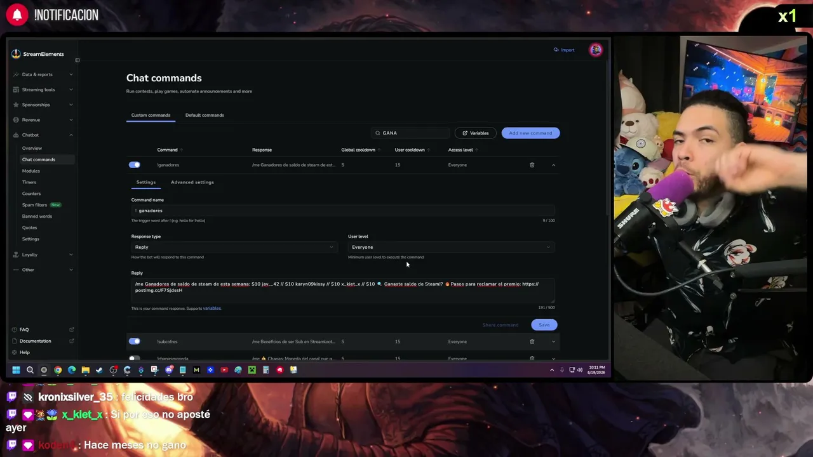Open the FAQ external link icon
The image size is (813, 457).
point(72,330)
